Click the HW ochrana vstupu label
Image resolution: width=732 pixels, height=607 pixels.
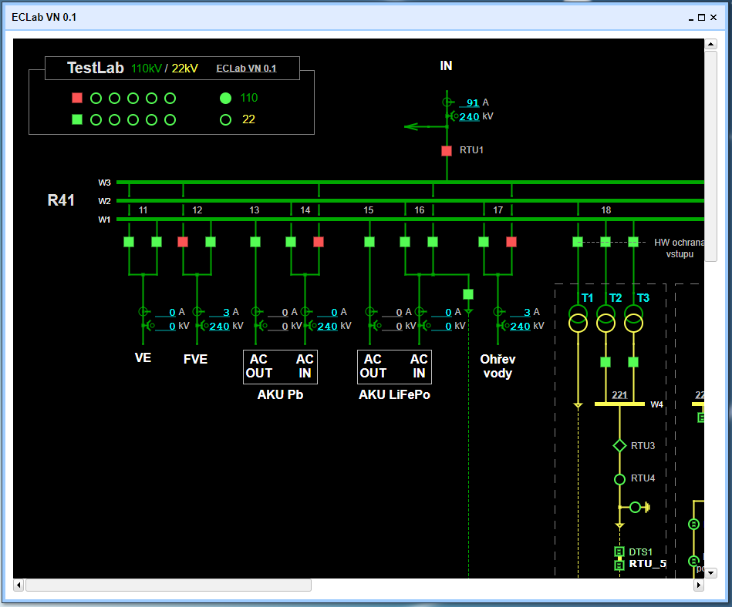(x=680, y=248)
